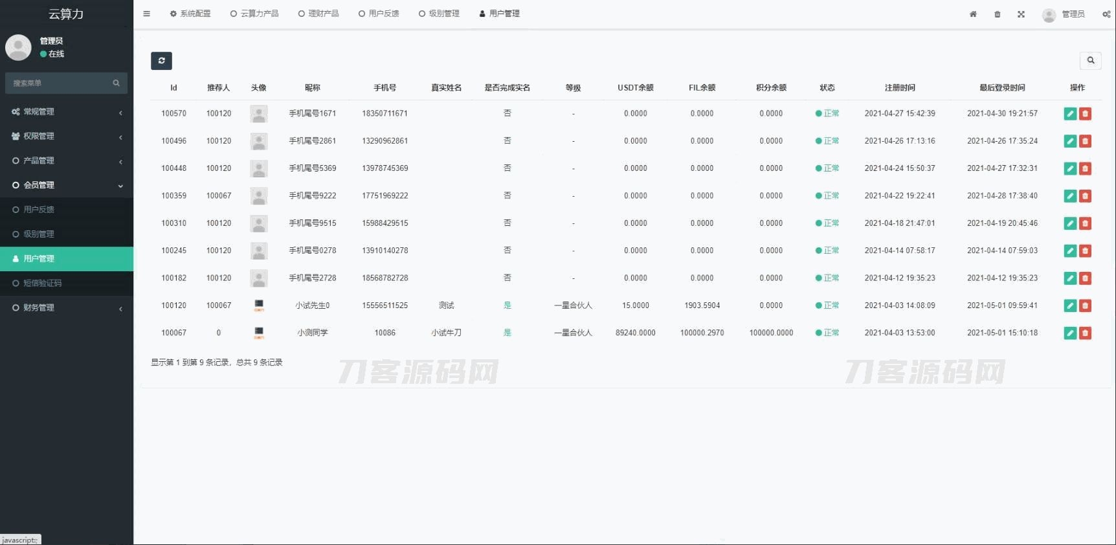
Task: Open the settings cogs icon at top right
Action: (1106, 14)
